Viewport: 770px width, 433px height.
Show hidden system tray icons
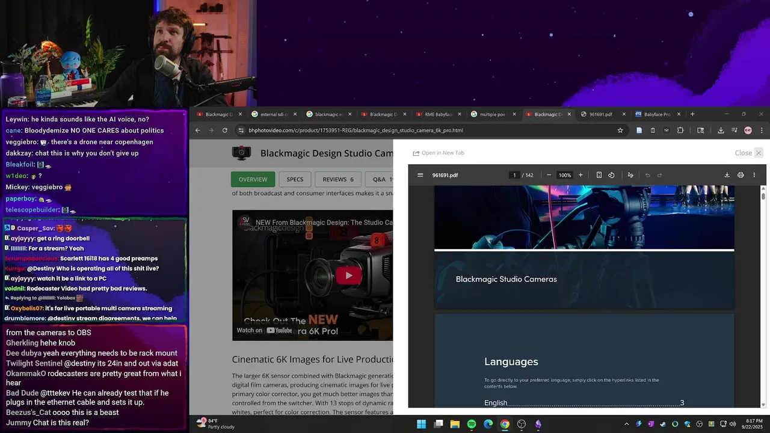[626, 424]
